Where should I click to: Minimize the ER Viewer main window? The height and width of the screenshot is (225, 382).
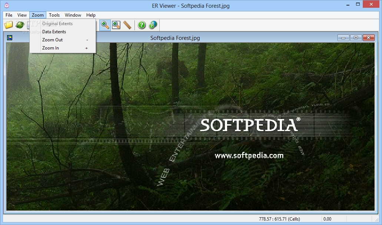click(x=348, y=4)
